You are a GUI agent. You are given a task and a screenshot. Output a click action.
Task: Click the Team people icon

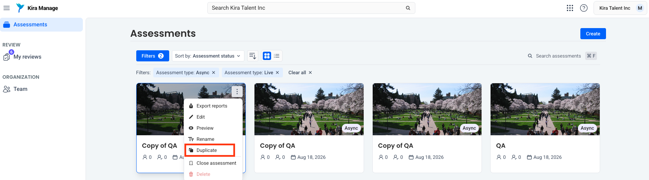click(7, 89)
